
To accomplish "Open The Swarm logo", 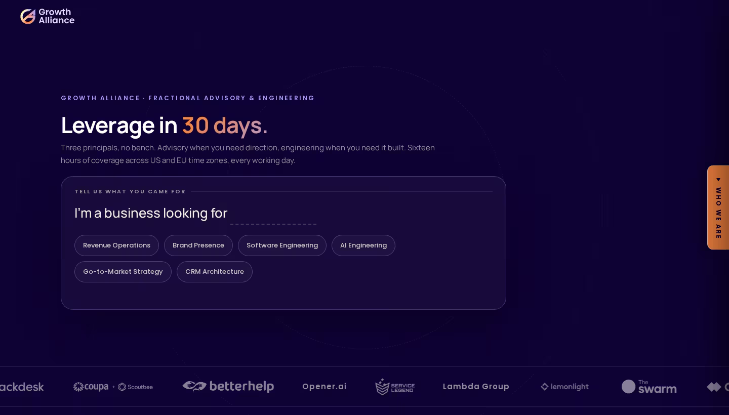I will [649, 387].
